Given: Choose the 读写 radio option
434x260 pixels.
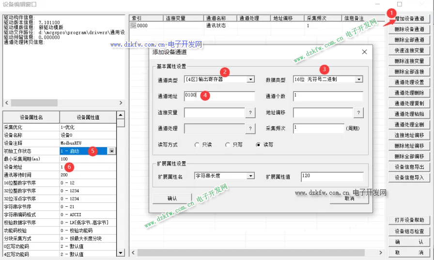Looking at the screenshot, I should (259, 144).
